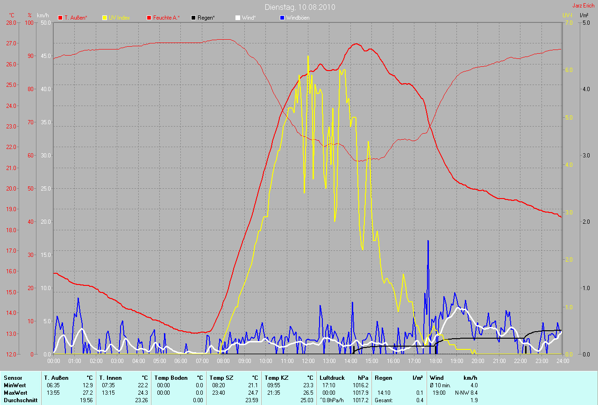Click the 'Ø 10 min.' wind label
Viewport: 598px width, 405px height.
pyautogui.click(x=440, y=385)
